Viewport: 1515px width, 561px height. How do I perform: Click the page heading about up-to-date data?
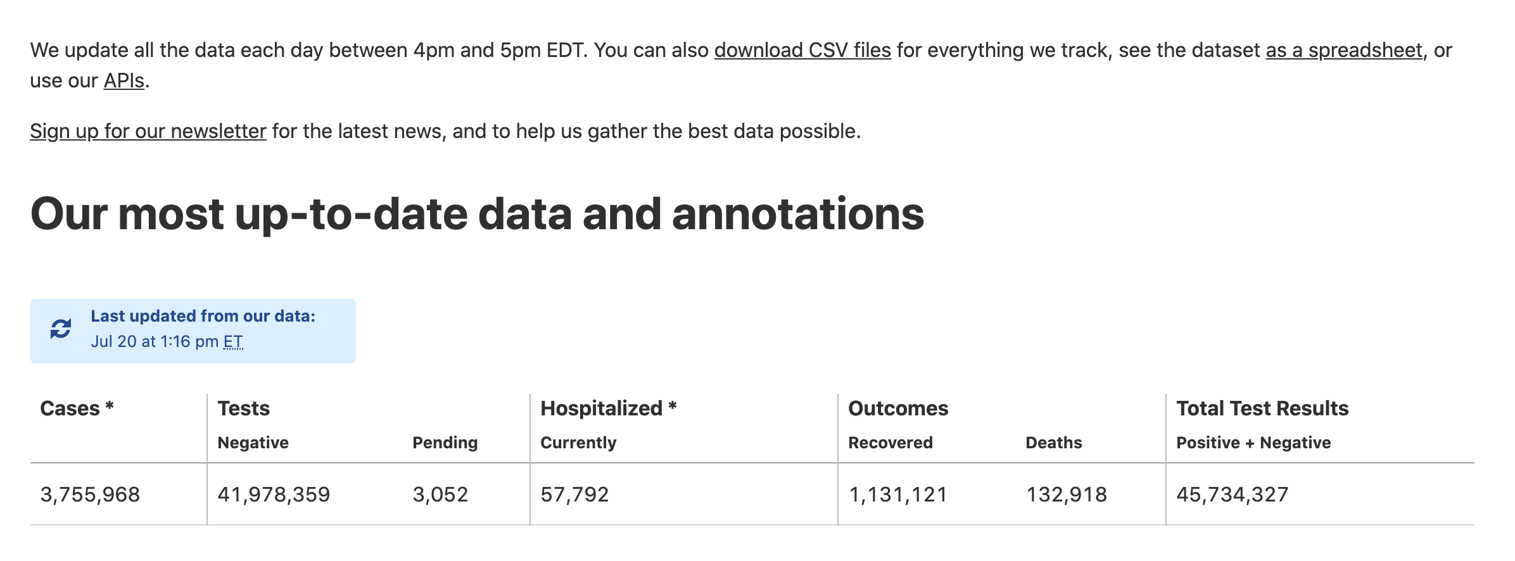point(477,214)
